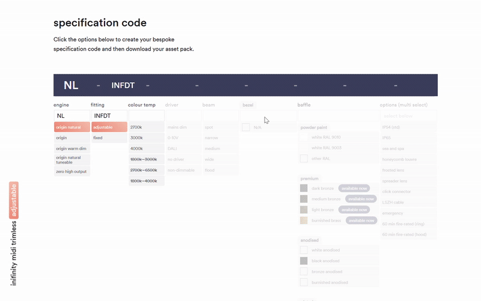The image size is (481, 301).
Task: Pick origin natural tuneable engine
Action: 72,160
